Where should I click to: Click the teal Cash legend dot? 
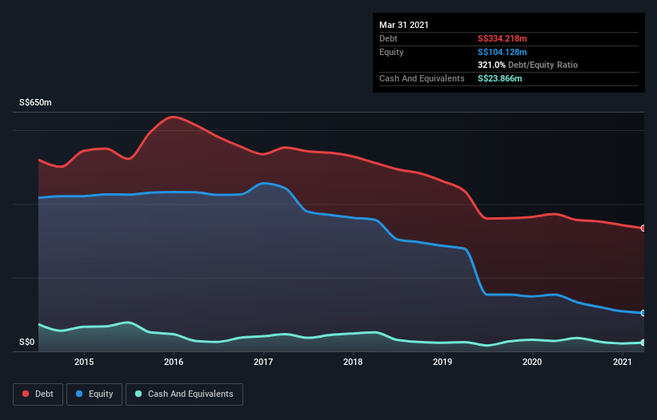(138, 394)
